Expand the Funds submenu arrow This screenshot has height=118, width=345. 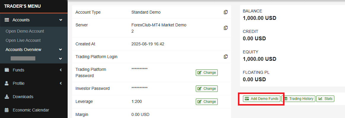point(61,70)
